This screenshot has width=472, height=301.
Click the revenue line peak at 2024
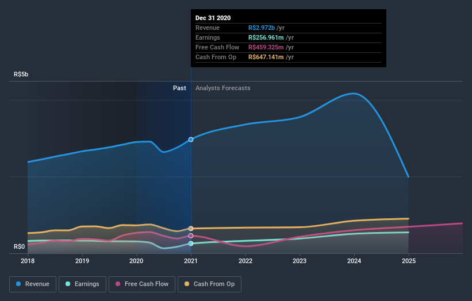coord(354,94)
